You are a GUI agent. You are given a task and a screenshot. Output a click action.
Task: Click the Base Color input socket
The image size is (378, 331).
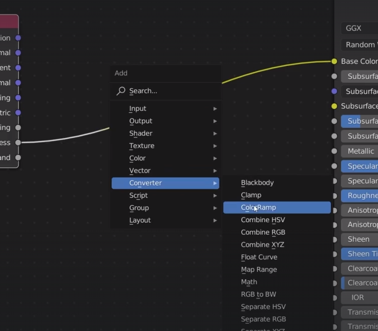(334, 62)
